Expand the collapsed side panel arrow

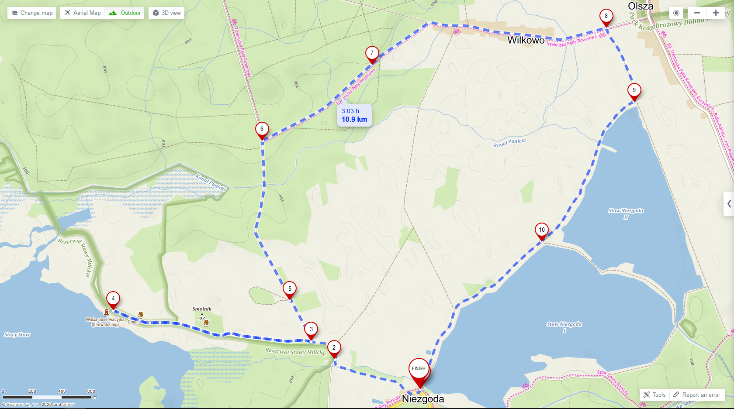pyautogui.click(x=729, y=203)
